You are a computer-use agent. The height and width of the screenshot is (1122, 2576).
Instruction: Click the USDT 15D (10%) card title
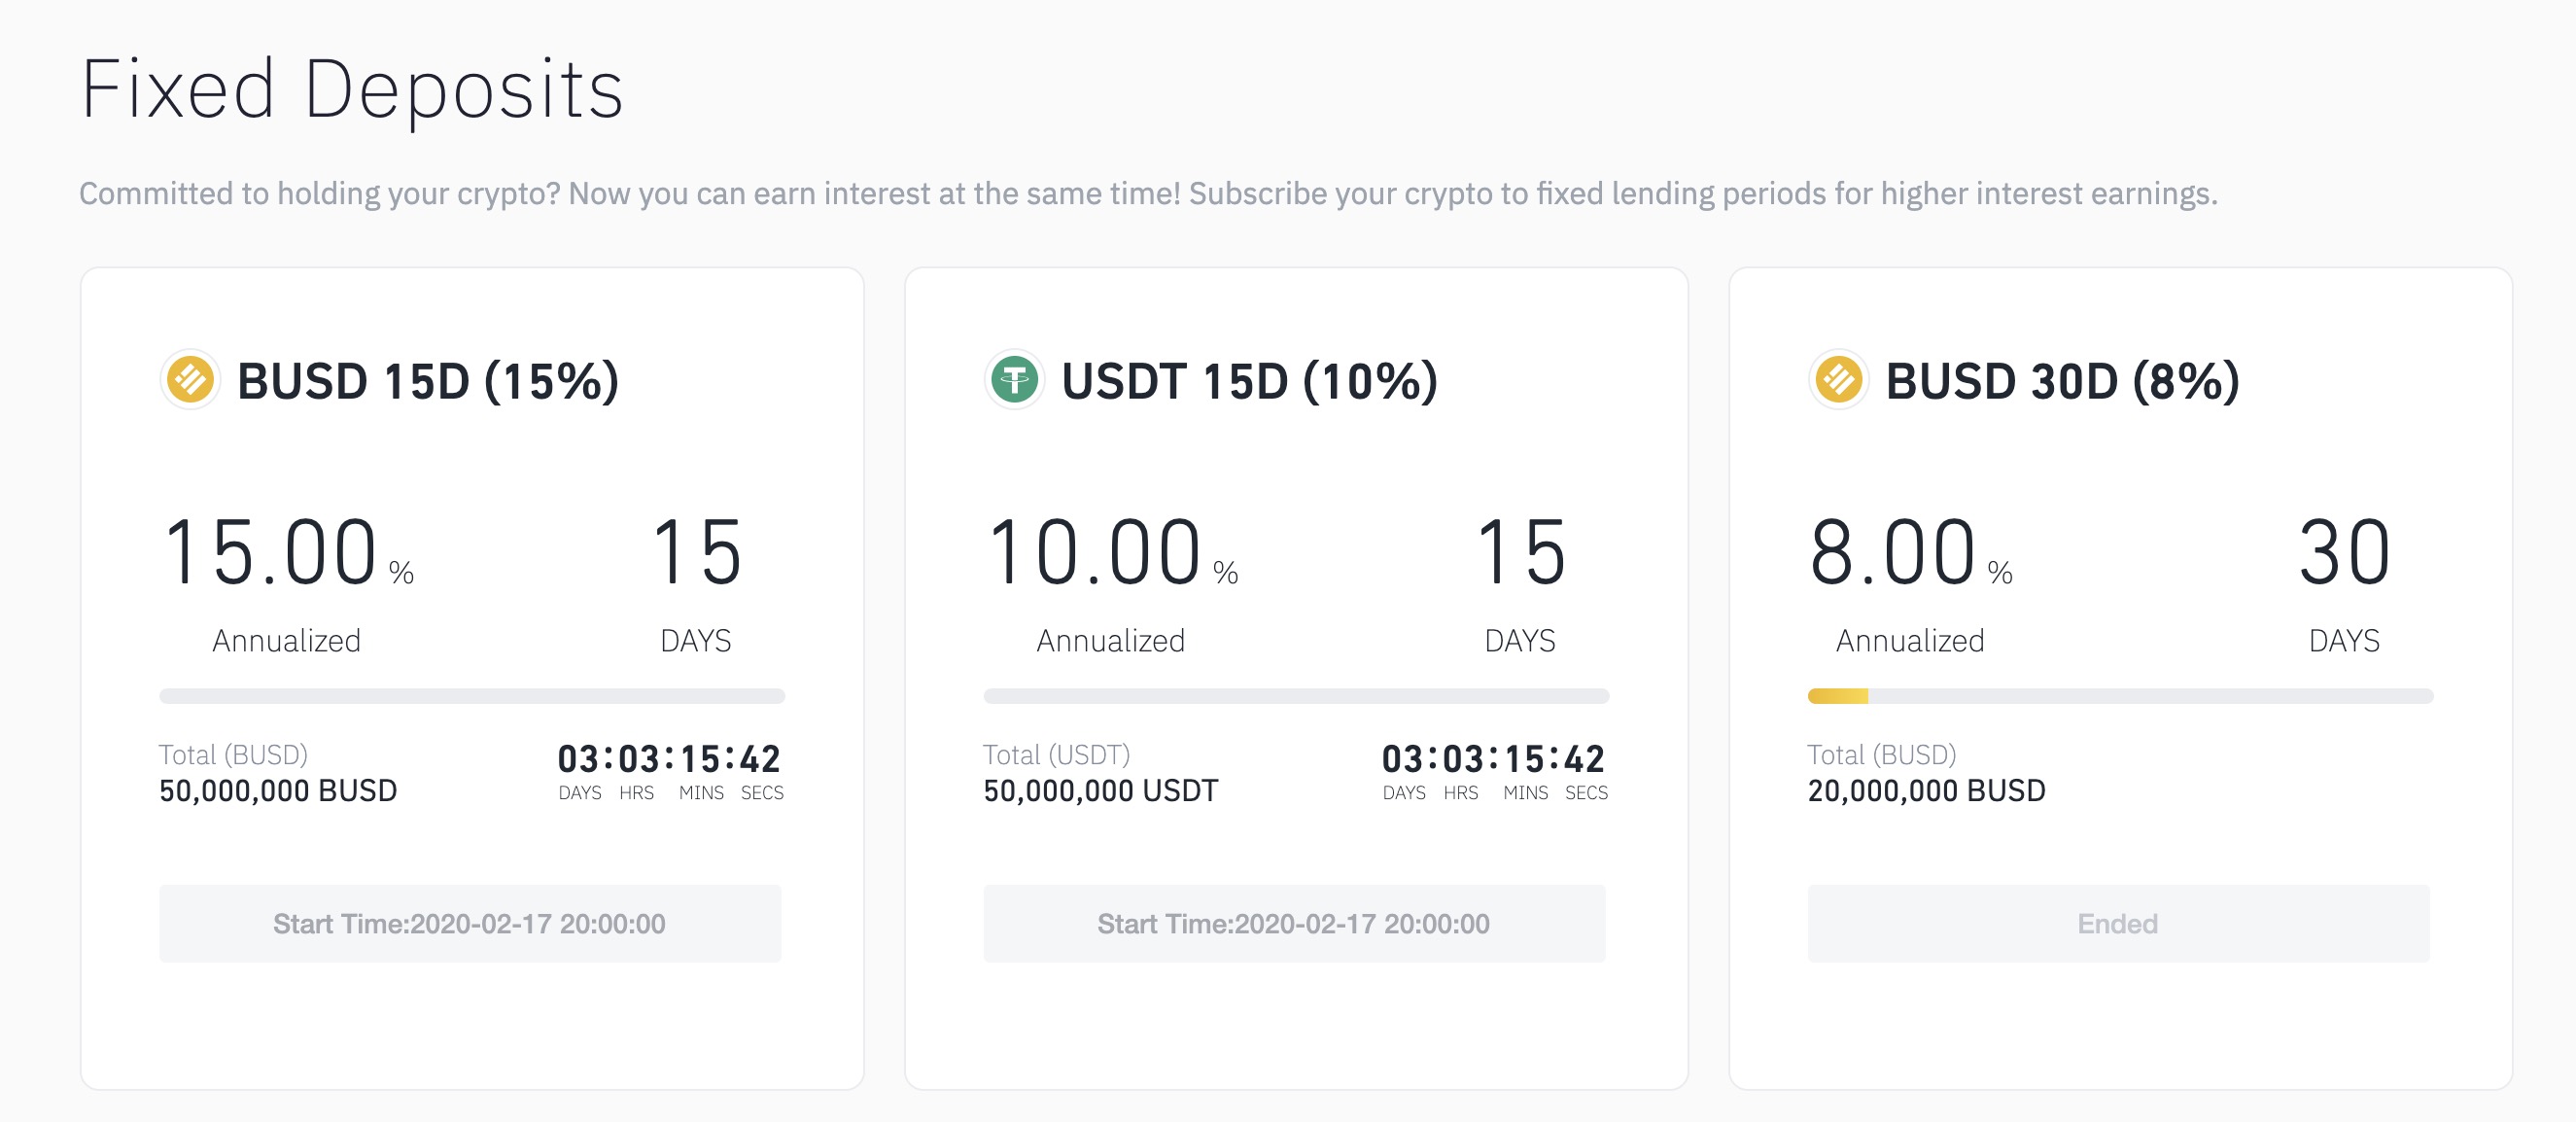[x=1250, y=381]
